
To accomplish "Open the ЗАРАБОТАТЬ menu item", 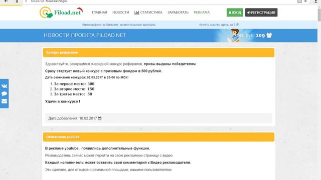I will pyautogui.click(x=178, y=12).
